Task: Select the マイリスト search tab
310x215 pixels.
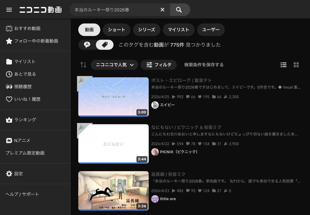Action: [x=179, y=30]
